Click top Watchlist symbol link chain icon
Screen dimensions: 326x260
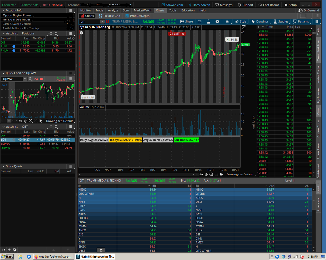(56, 33)
